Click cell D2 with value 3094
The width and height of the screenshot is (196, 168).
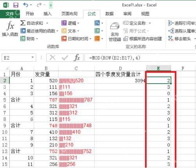point(120,80)
